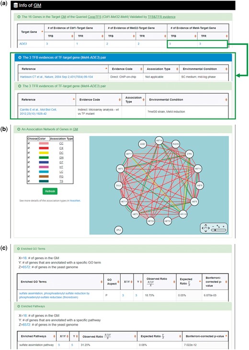This screenshot has width=249, height=350.
Task: Collapse the 3 TFR evidences panel header
Action: point(20,86)
